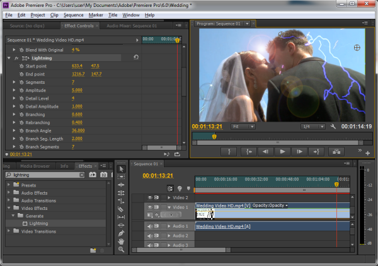
Task: Select the Pen tool
Action: pyautogui.click(x=121, y=233)
